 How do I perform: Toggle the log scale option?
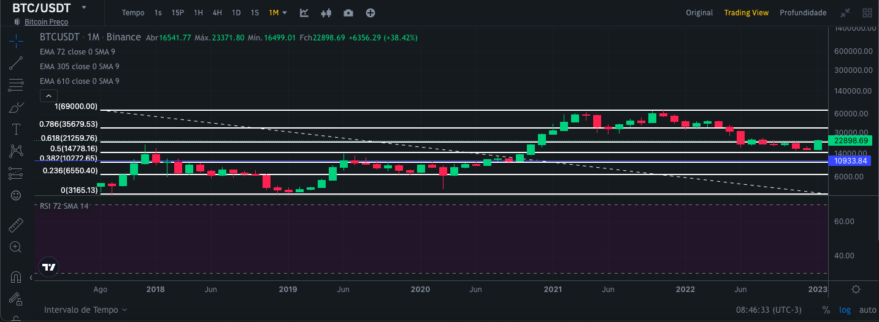tap(845, 310)
